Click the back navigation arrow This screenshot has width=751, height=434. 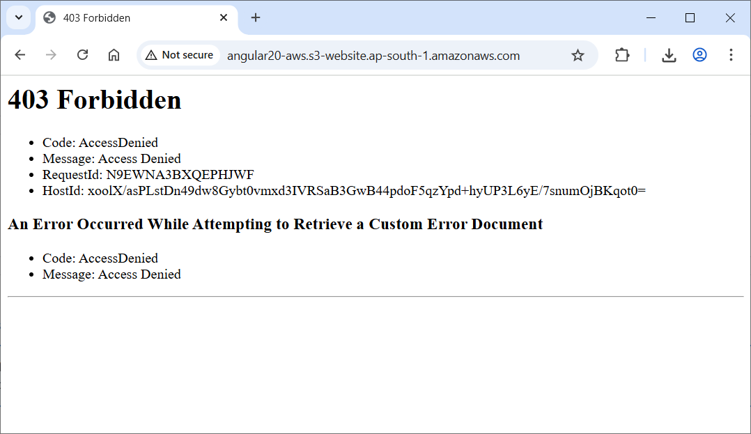point(20,55)
